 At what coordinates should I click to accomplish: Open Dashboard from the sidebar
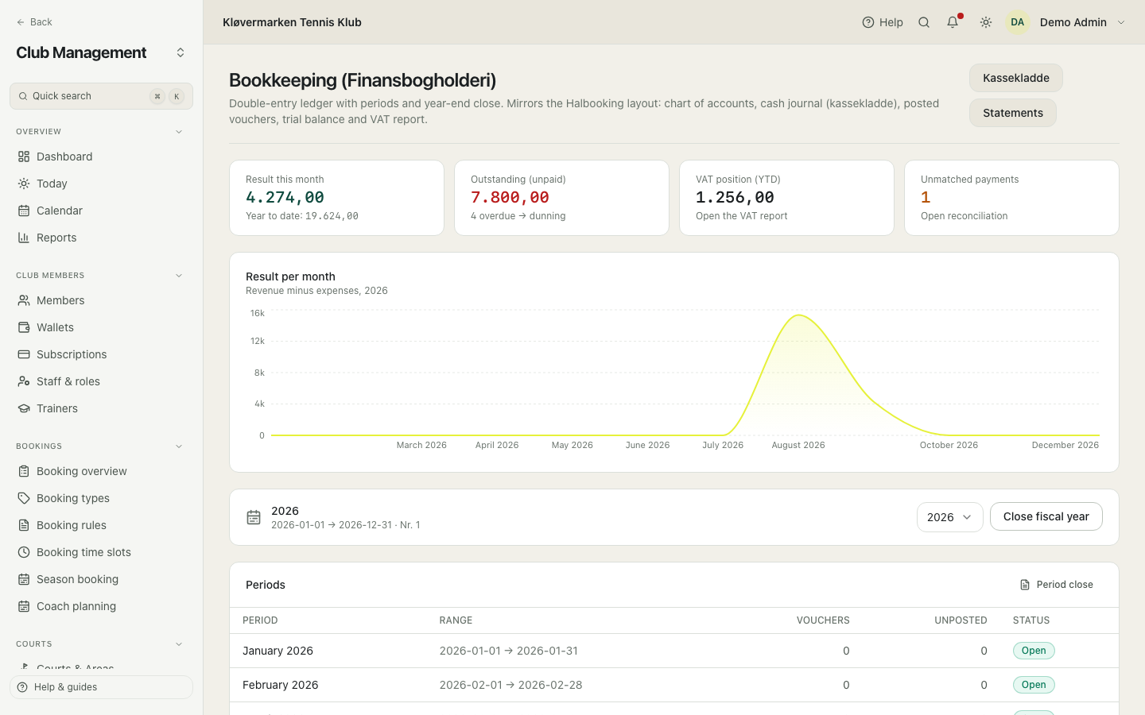pos(101,157)
